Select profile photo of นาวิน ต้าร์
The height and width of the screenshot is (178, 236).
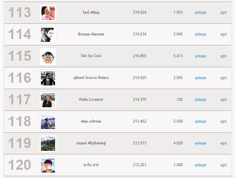[x=48, y=165]
